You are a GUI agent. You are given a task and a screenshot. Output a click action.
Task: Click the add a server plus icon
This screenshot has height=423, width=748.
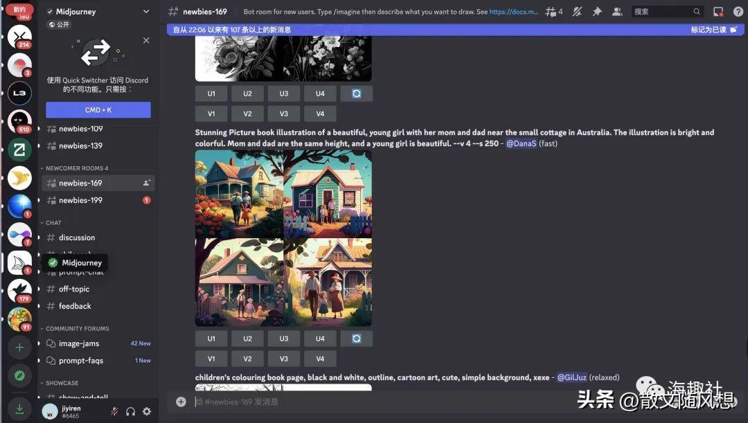[x=19, y=348]
